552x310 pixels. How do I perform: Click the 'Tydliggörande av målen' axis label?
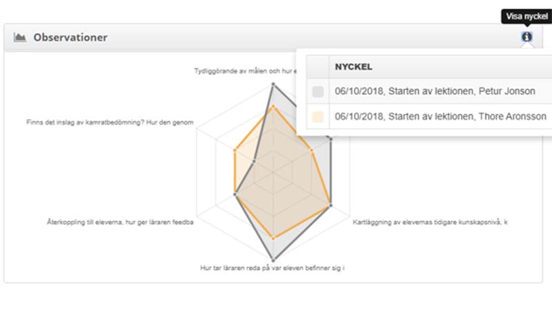pos(246,71)
